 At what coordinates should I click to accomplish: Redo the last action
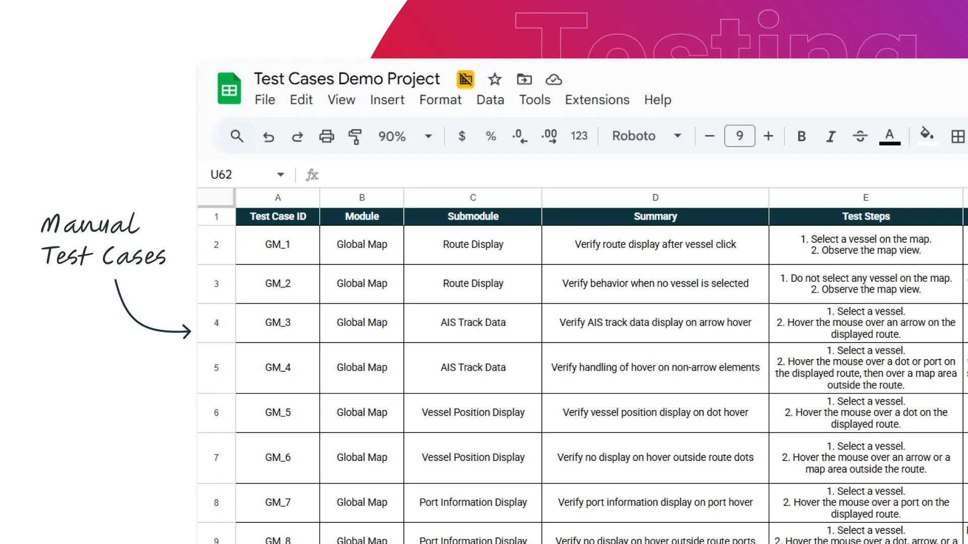(x=297, y=137)
